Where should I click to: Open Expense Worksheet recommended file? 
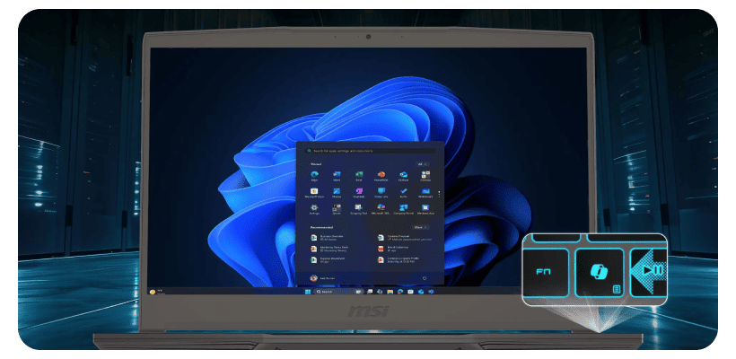328,260
